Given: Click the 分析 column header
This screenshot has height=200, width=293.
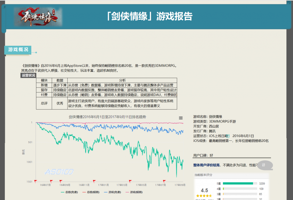Looking at the screenshot, I should tap(122, 80).
